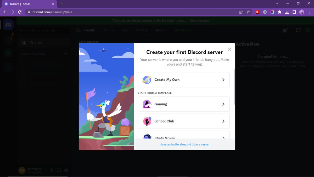
Task: Open tab search dropdown arrow
Action: pos(277,3)
